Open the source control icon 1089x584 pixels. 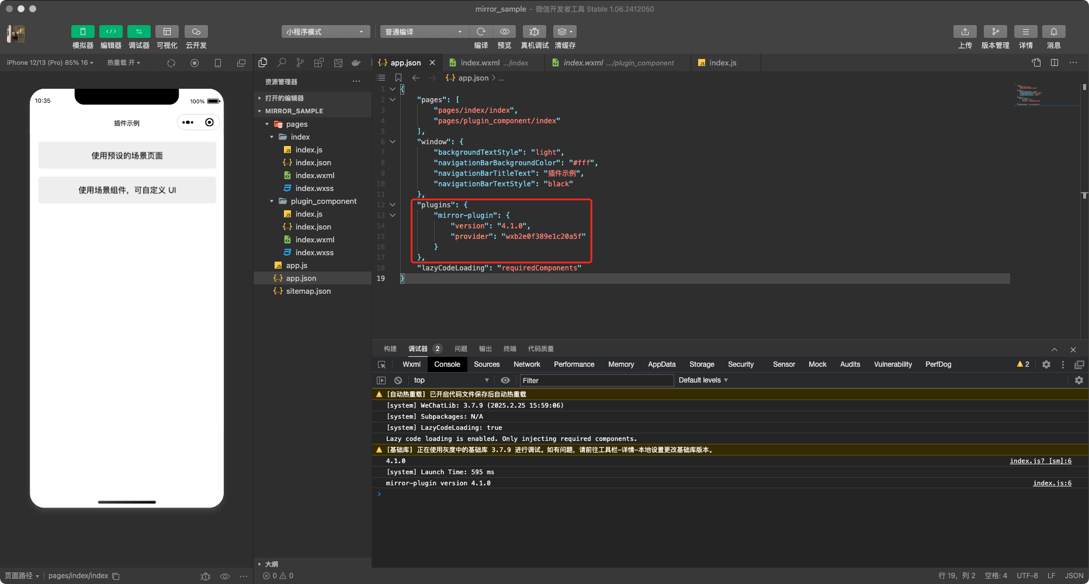pyautogui.click(x=300, y=62)
